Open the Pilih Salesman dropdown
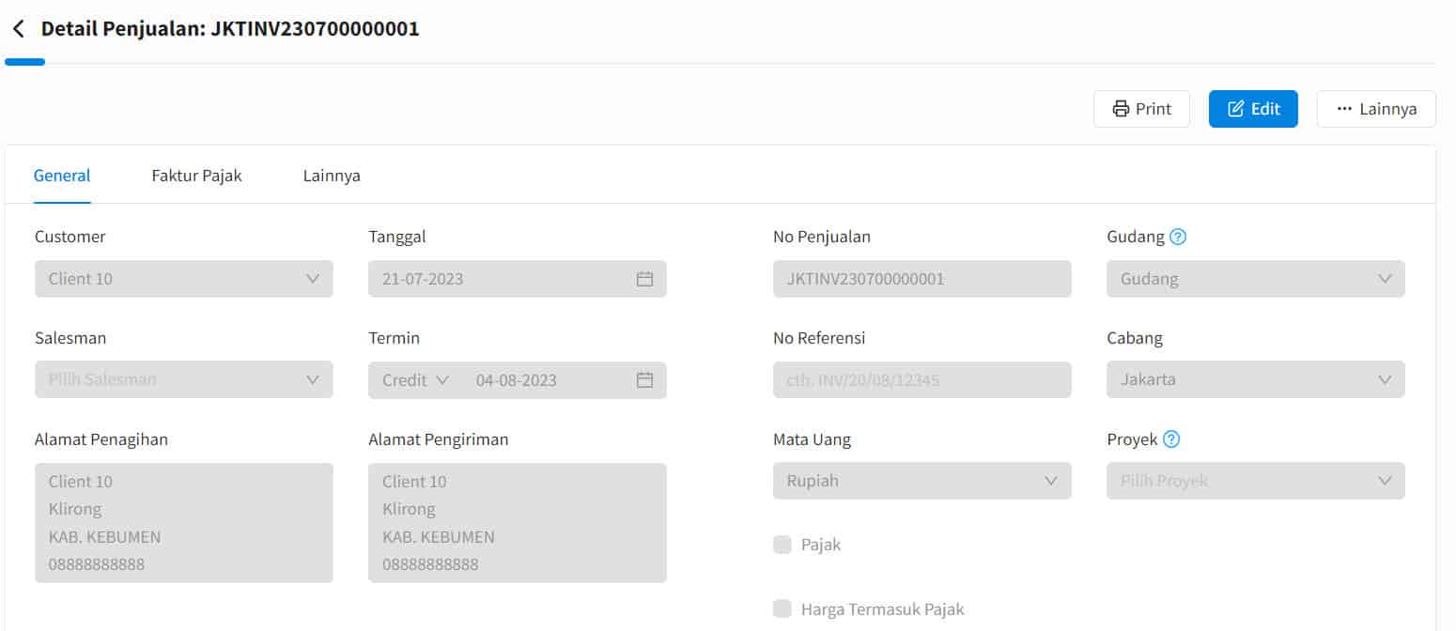The width and height of the screenshot is (1456, 631). coord(184,379)
